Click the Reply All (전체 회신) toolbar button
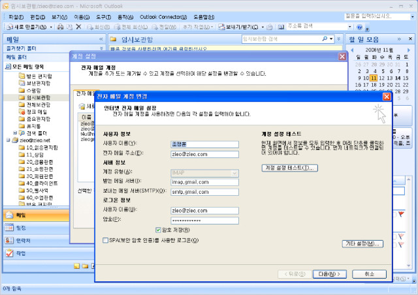This screenshot has height=295, width=418. (131, 27)
